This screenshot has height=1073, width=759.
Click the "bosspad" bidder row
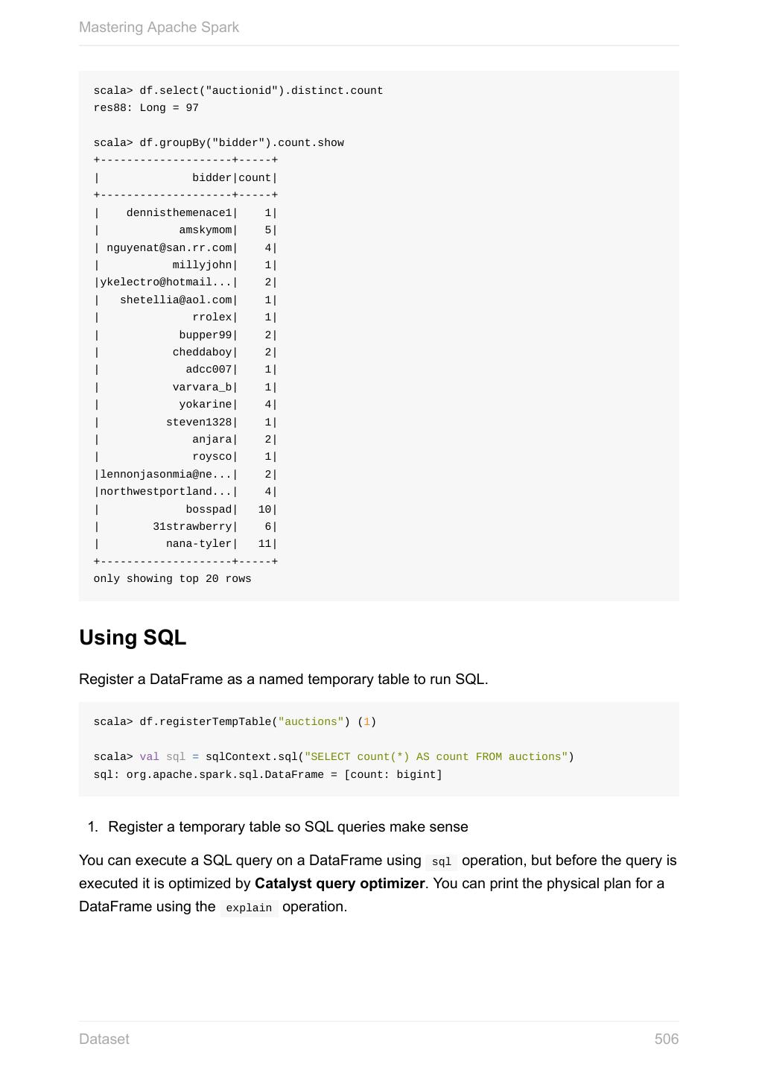coord(209,510)
